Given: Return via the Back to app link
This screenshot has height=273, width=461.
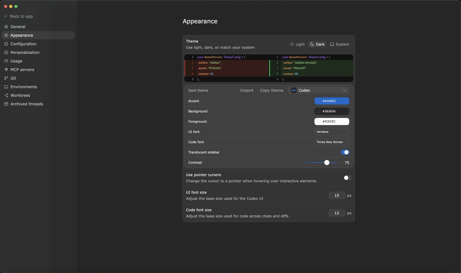Looking at the screenshot, I should pyautogui.click(x=18, y=16).
